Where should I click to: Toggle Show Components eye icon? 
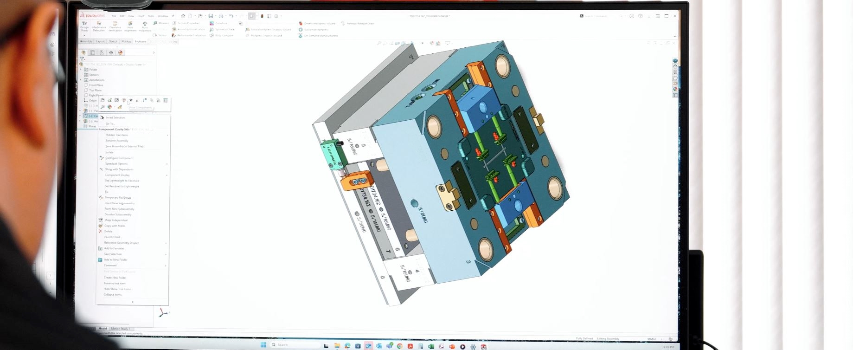click(131, 100)
